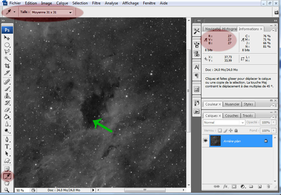281x195 pixels.
Task: Open the status bar Doc info arrow
Action: coord(93,190)
